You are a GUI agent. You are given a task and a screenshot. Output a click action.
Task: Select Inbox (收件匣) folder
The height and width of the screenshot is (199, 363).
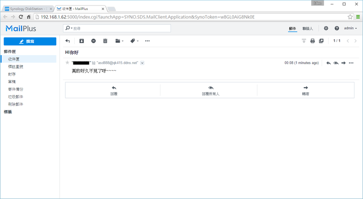coord(29,59)
